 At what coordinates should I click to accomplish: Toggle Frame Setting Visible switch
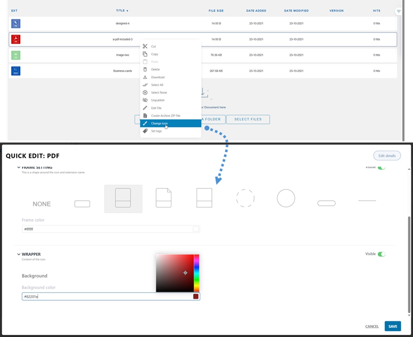[x=381, y=167]
